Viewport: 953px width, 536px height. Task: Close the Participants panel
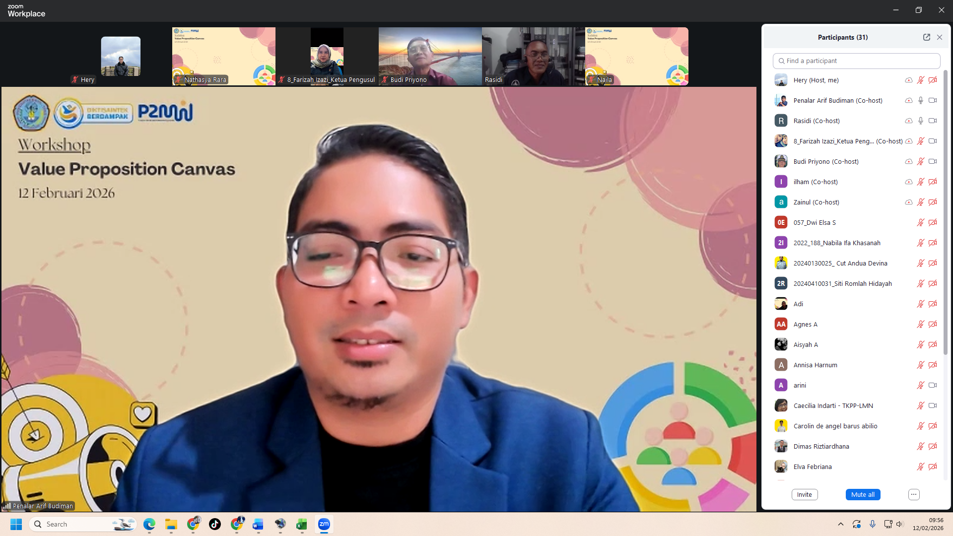[940, 37]
